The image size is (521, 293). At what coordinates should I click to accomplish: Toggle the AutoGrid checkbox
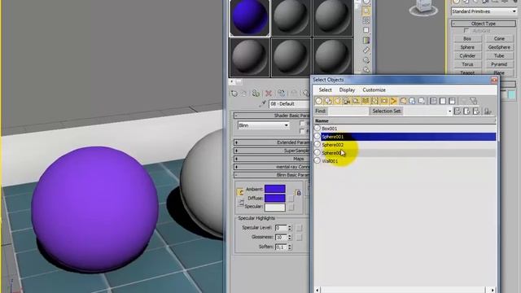(x=466, y=31)
